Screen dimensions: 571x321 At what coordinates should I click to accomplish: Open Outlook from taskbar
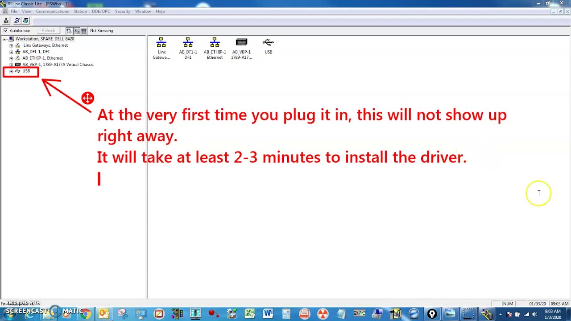104,314
